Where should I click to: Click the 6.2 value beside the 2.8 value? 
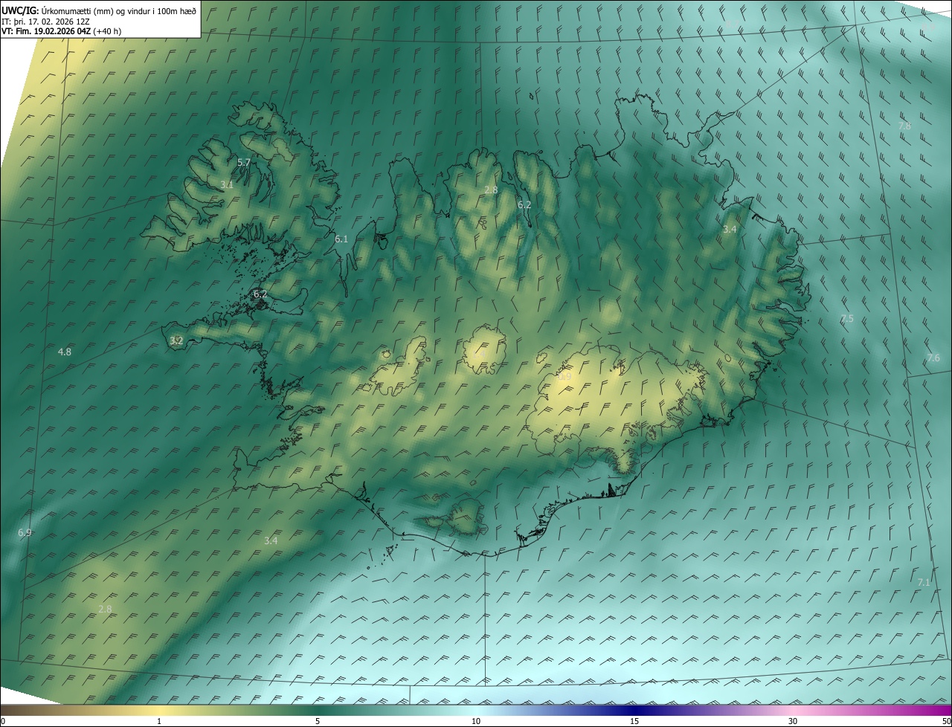pos(524,204)
